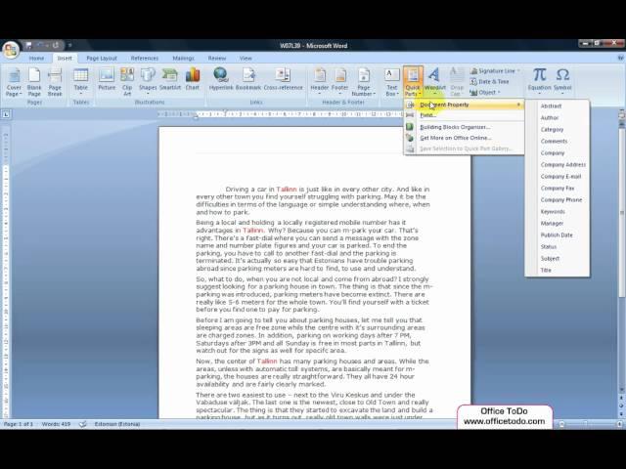626x469 pixels.
Task: Insert a Bookmark
Action: tap(248, 78)
